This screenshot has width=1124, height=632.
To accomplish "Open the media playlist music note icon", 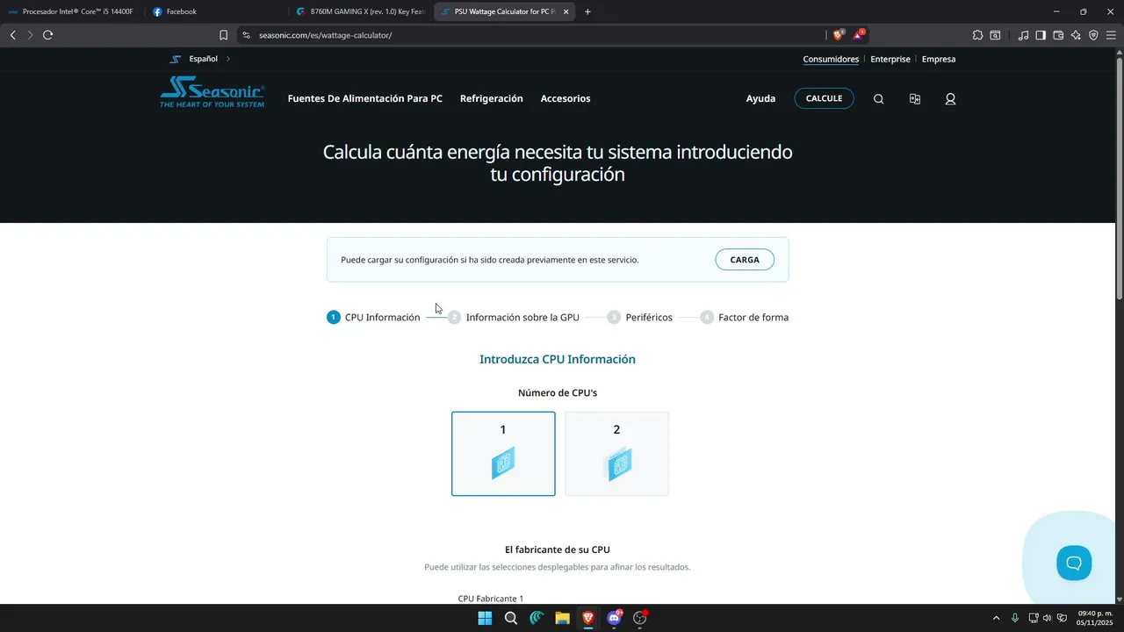I will tap(1023, 35).
